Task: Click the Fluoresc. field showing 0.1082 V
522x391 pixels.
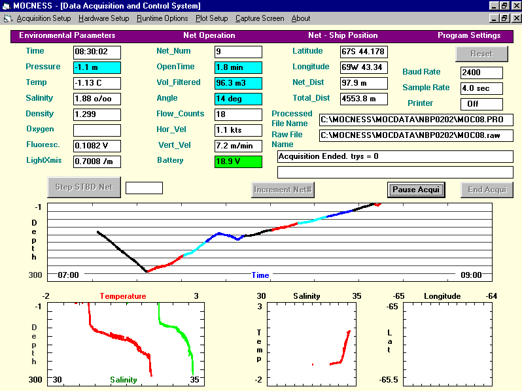Action: pyautogui.click(x=97, y=146)
